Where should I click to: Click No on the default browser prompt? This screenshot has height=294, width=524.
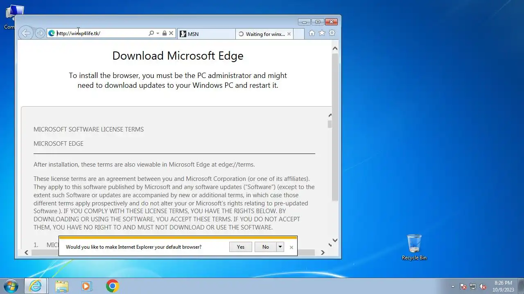pyautogui.click(x=266, y=247)
